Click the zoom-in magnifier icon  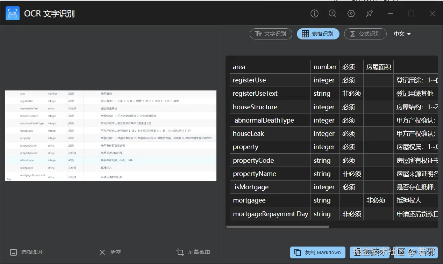coord(333,14)
